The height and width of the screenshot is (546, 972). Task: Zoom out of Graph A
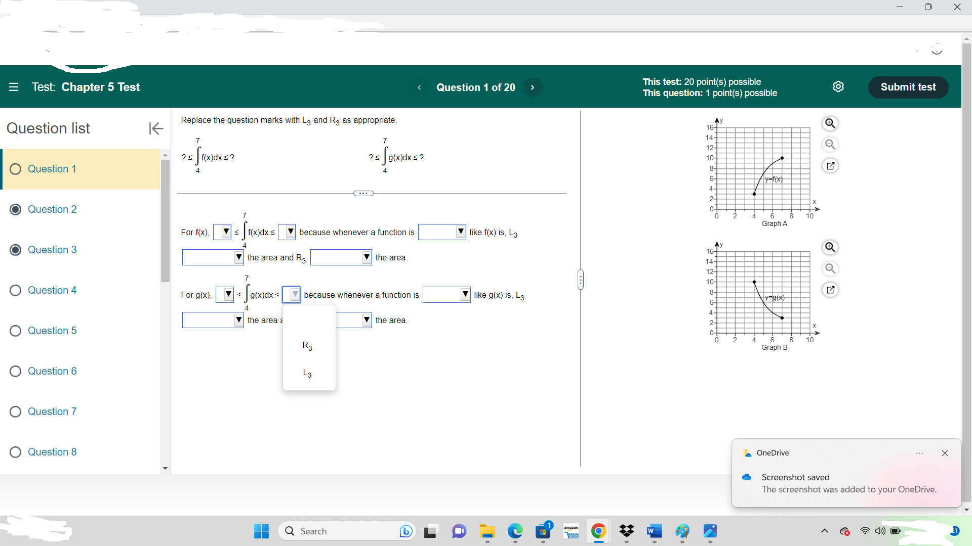click(x=830, y=145)
